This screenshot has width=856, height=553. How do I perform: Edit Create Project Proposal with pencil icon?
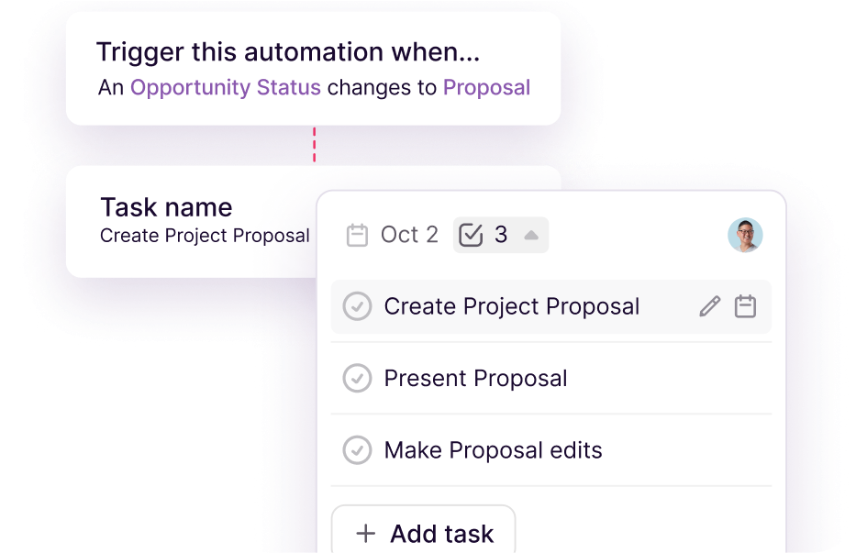tap(709, 305)
